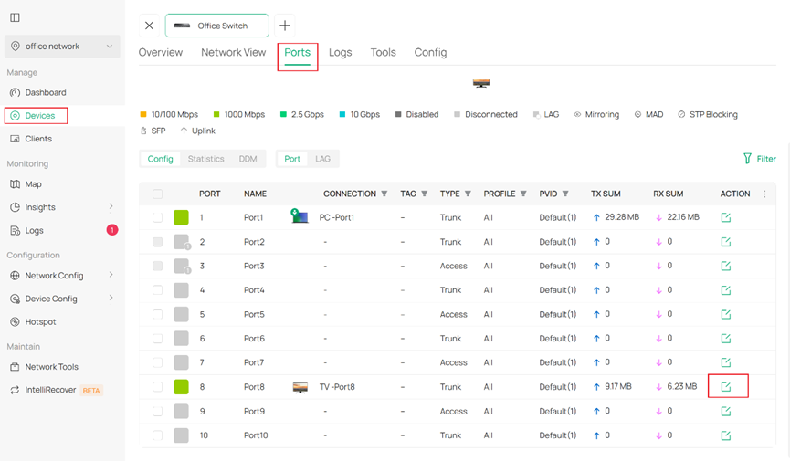Open the TYPE column filter
Viewport: 790px width, 461px height.
click(468, 194)
